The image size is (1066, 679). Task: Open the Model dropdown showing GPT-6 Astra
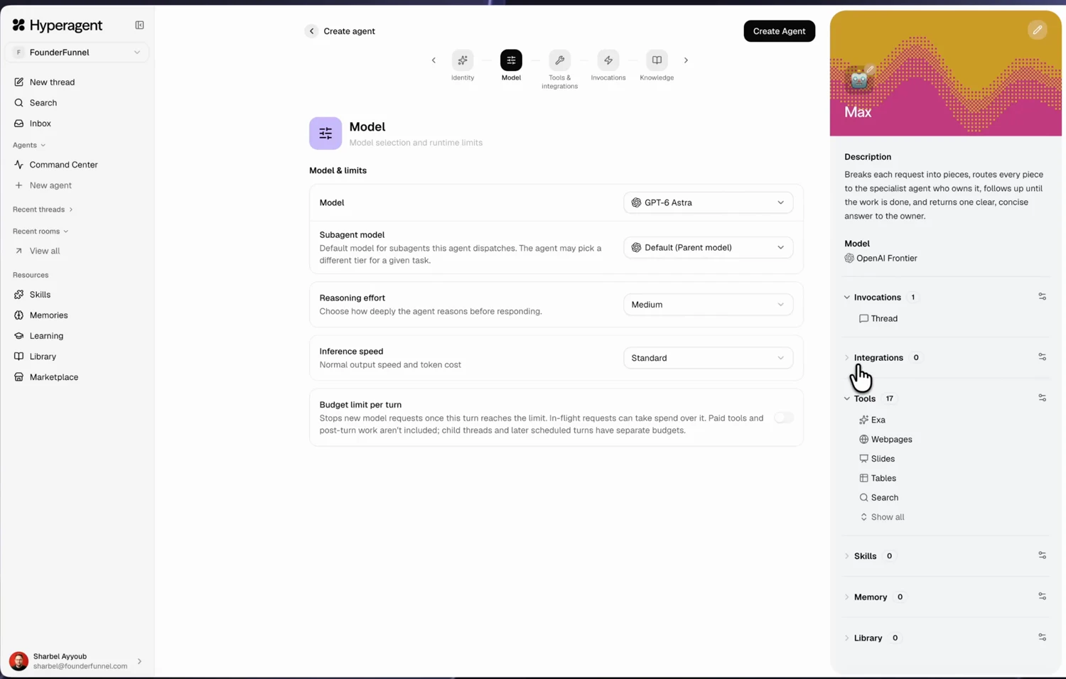click(x=708, y=202)
